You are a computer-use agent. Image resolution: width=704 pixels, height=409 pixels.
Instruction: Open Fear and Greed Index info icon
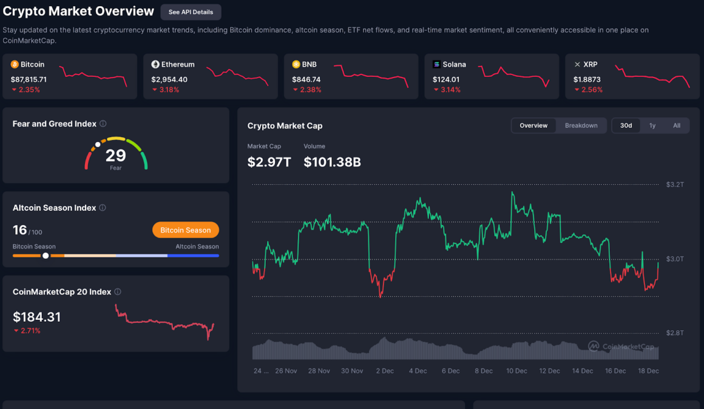[x=103, y=124]
